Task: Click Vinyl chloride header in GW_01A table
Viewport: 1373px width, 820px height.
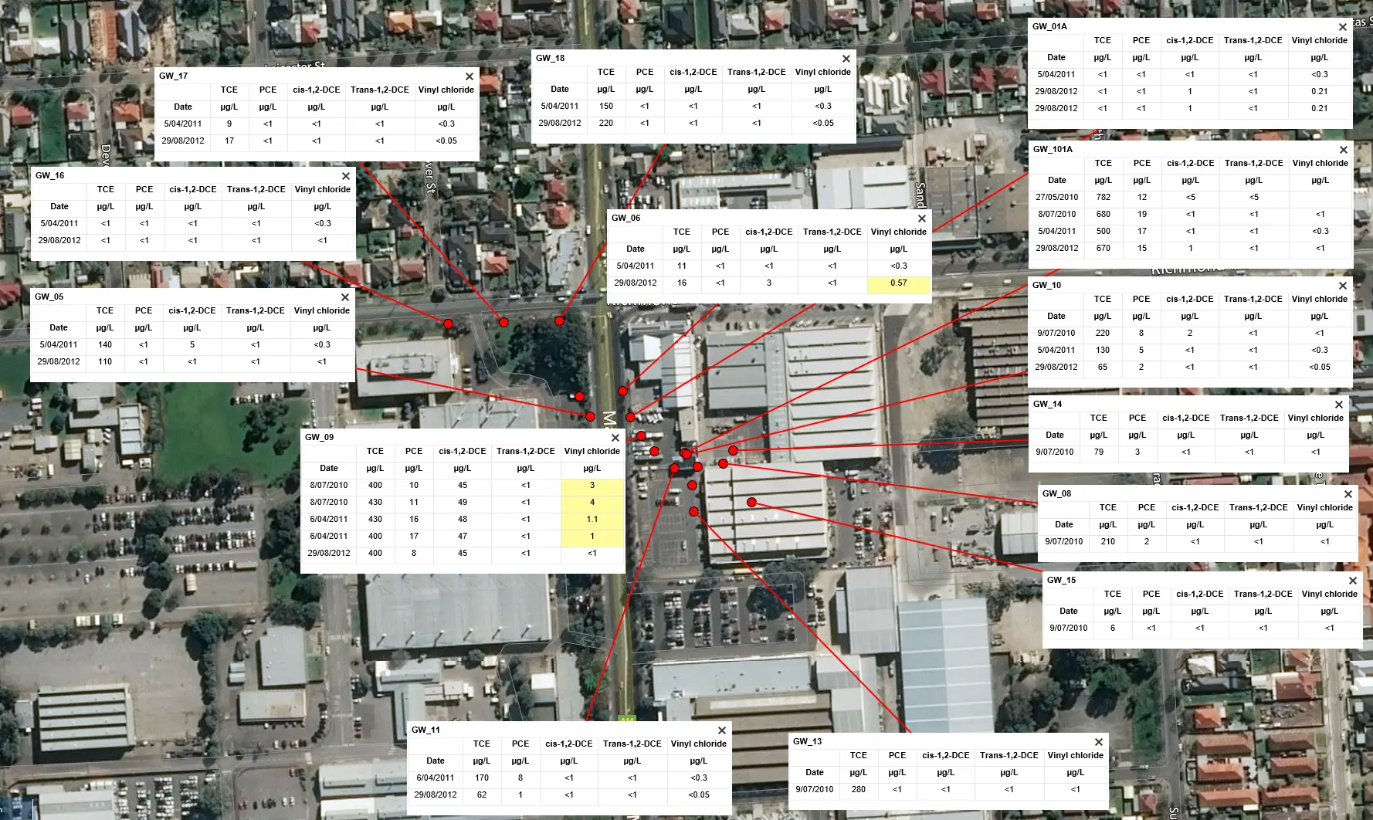Action: (1319, 41)
